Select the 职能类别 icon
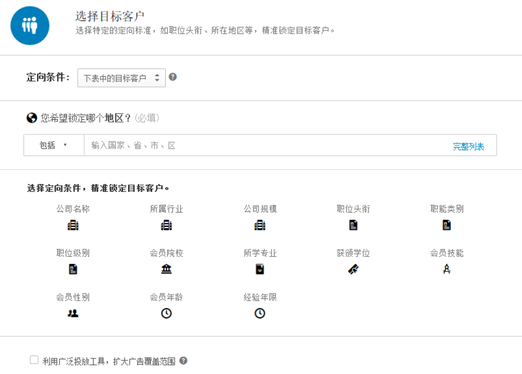This screenshot has width=522, height=374. click(447, 225)
